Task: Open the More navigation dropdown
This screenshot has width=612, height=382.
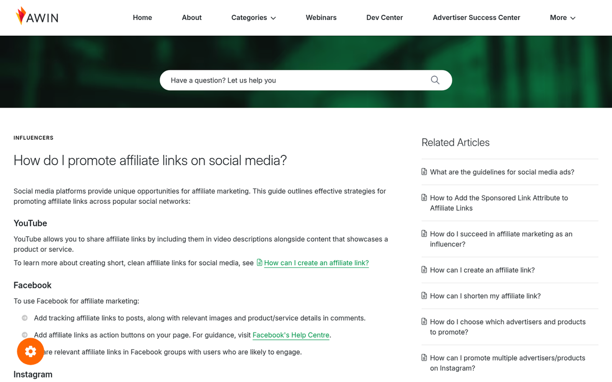Action: click(562, 17)
